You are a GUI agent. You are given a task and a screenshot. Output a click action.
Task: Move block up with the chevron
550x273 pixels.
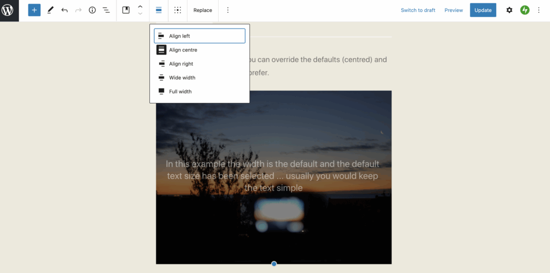coord(140,6)
